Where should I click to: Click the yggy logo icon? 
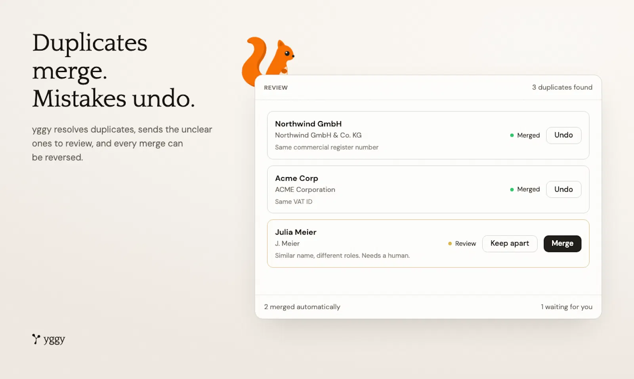[36, 339]
